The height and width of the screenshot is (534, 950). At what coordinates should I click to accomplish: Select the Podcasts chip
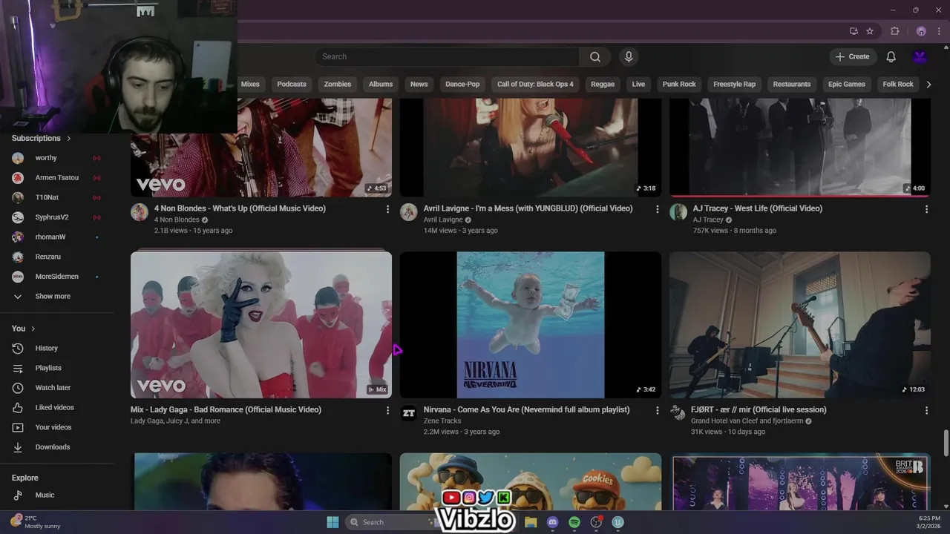click(292, 85)
